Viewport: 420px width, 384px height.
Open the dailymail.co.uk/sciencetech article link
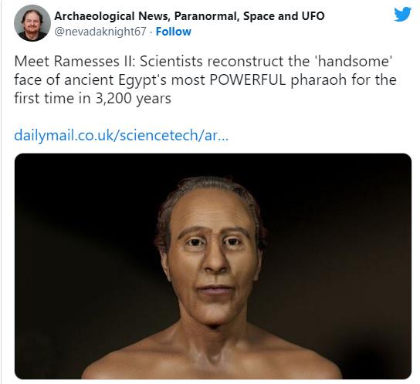[x=121, y=135]
